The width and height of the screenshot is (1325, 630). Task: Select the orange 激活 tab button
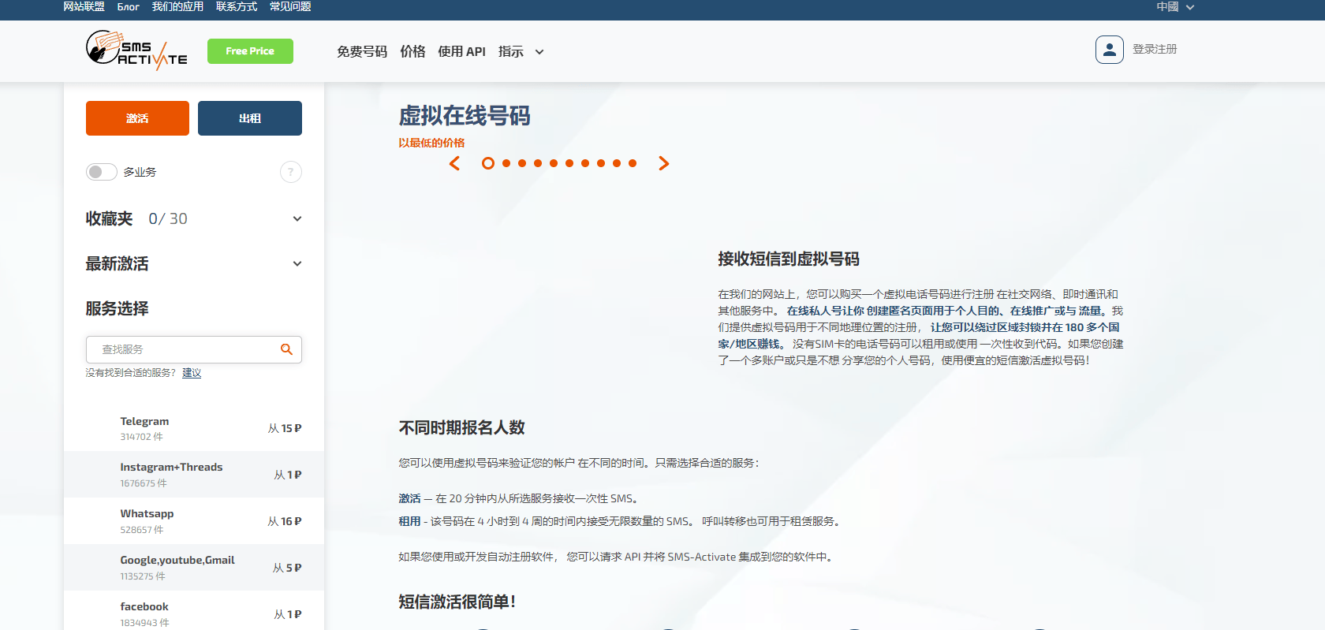tap(137, 118)
